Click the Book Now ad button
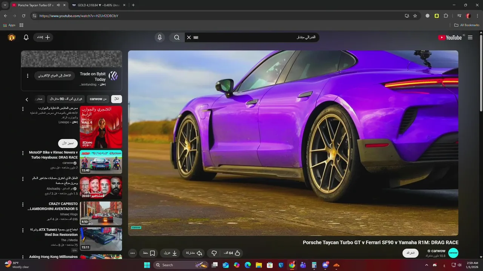Viewport: 483px width, 271px height. click(68, 143)
